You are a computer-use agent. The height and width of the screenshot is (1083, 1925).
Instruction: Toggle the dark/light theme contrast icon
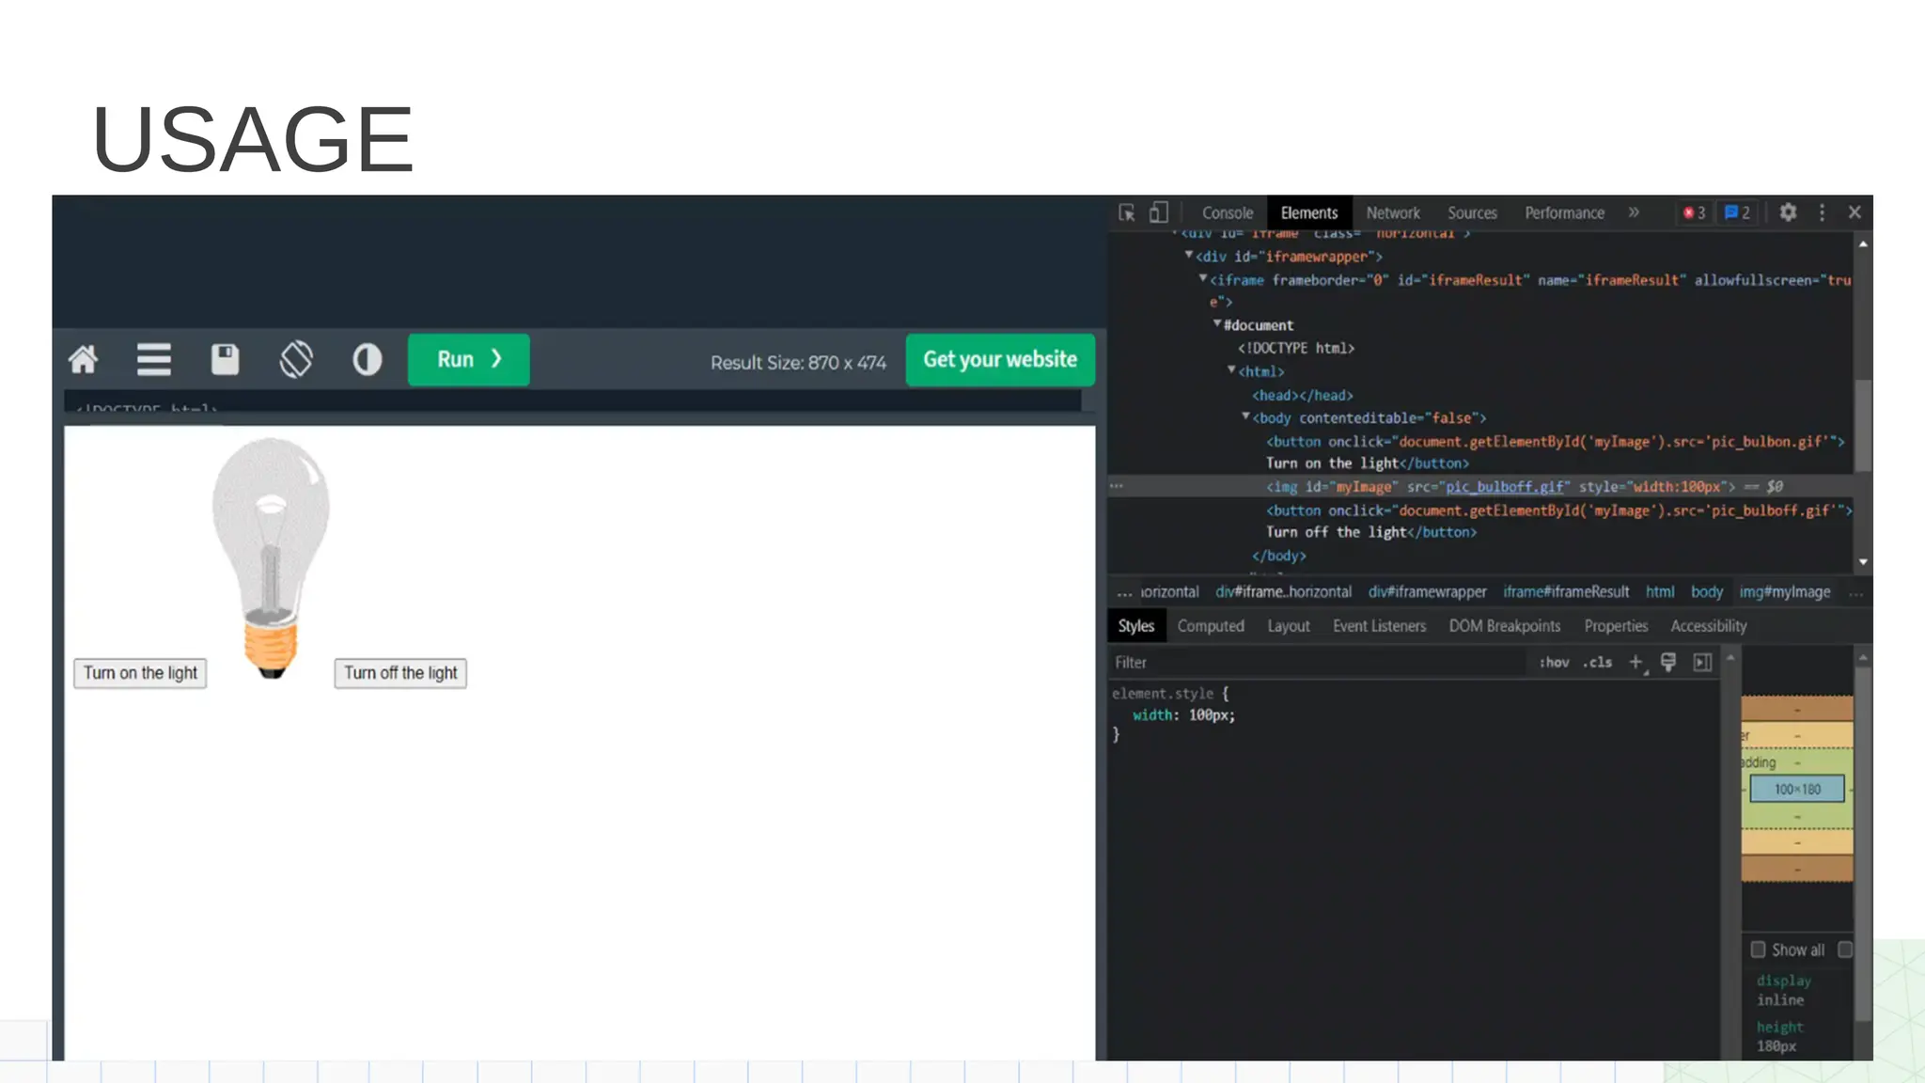(367, 359)
